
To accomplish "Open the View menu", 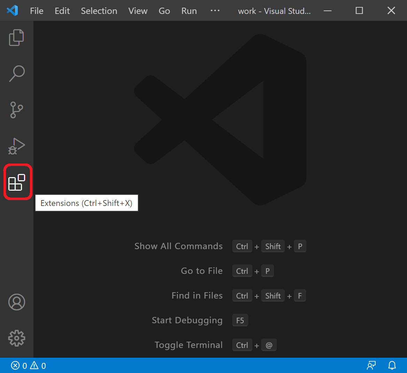I will click(x=138, y=11).
